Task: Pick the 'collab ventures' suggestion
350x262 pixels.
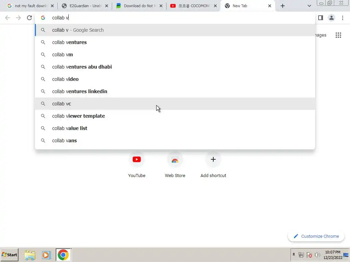Action: (175, 42)
